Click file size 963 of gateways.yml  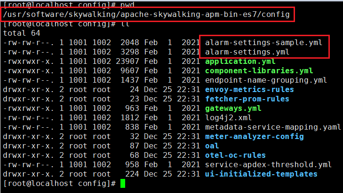coord(132,108)
